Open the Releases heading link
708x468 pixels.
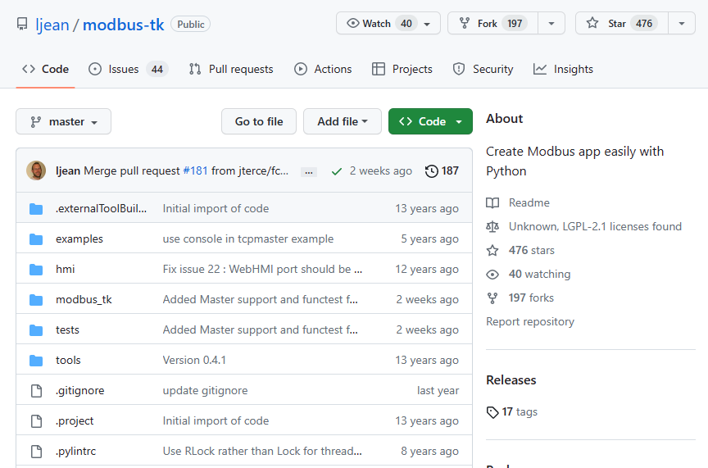(x=511, y=380)
